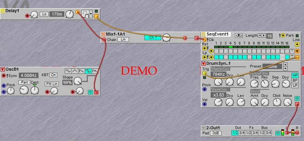This screenshot has width=304, height=141.
Task: Click the KBT On button
Action: [x=54, y=75]
